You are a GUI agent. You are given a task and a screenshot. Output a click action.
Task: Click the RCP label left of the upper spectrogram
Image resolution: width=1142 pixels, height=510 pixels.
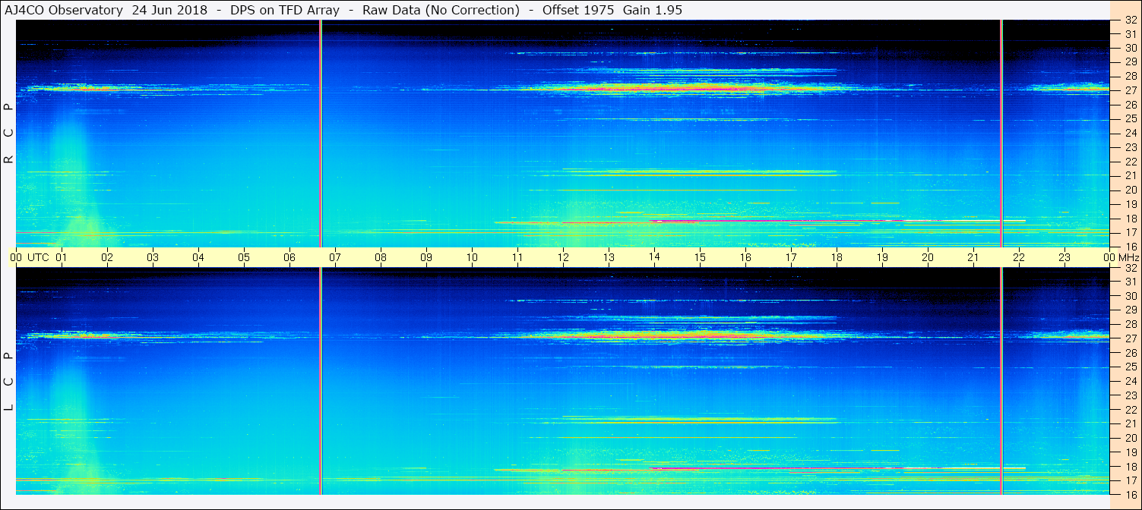click(x=8, y=133)
